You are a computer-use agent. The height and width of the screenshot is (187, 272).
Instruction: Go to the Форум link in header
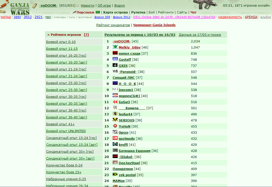(119, 6)
